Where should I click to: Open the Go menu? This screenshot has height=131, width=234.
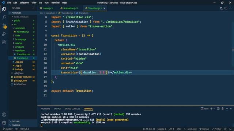tap(41, 3)
